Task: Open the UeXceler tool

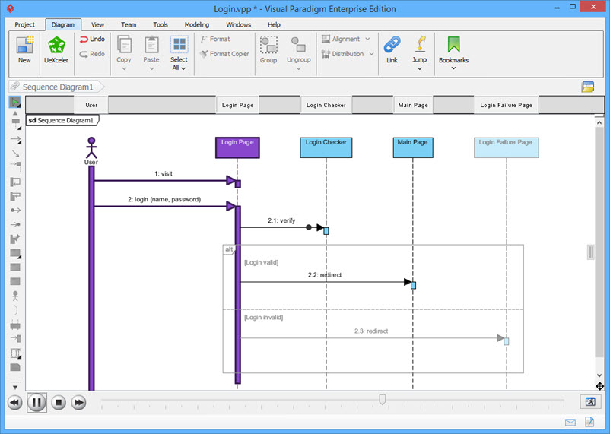Action: coord(56,45)
